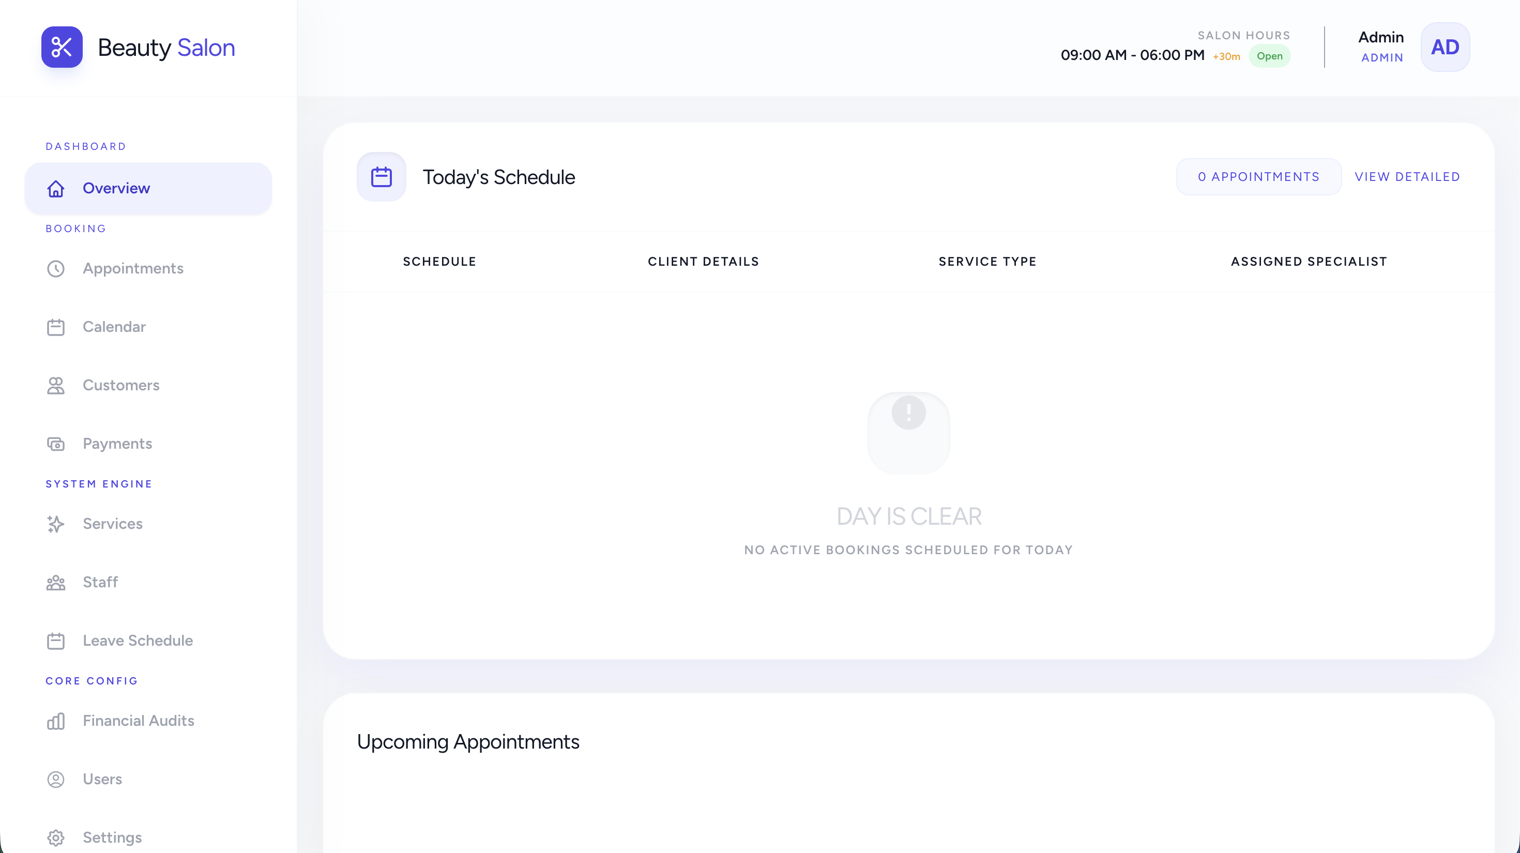
Task: Click the Users profile icon
Action: coord(56,780)
